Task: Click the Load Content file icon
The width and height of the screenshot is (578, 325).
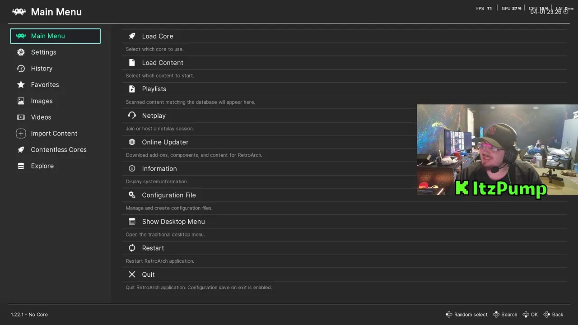Action: pos(132,63)
